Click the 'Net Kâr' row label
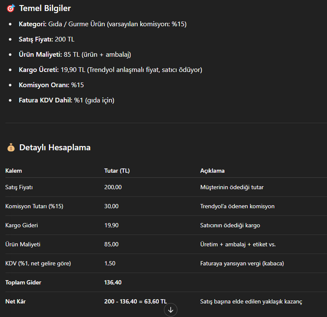This screenshot has height=317, width=327. click(16, 301)
